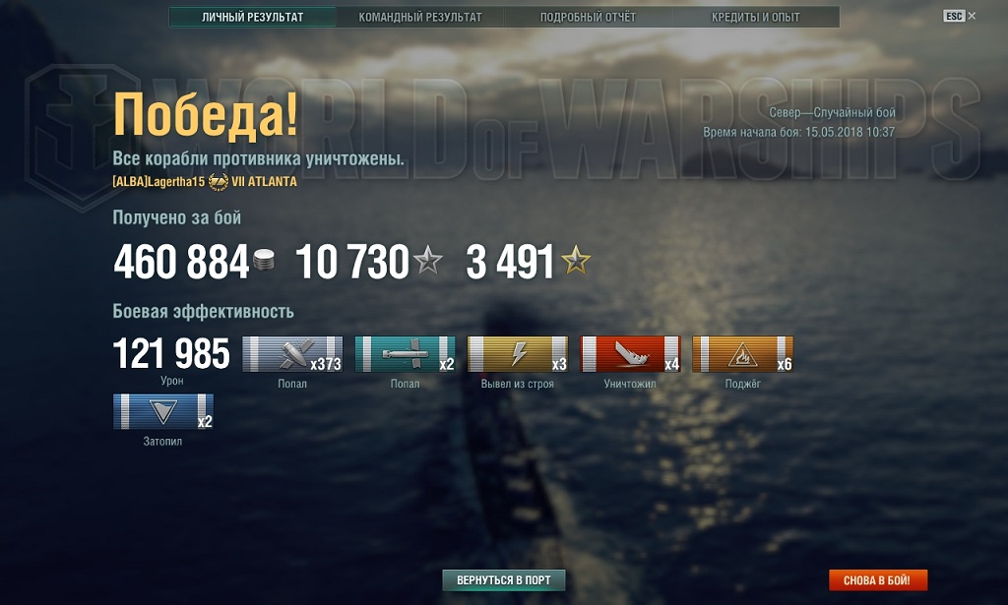Click the Вернуться в порт button

click(x=504, y=580)
